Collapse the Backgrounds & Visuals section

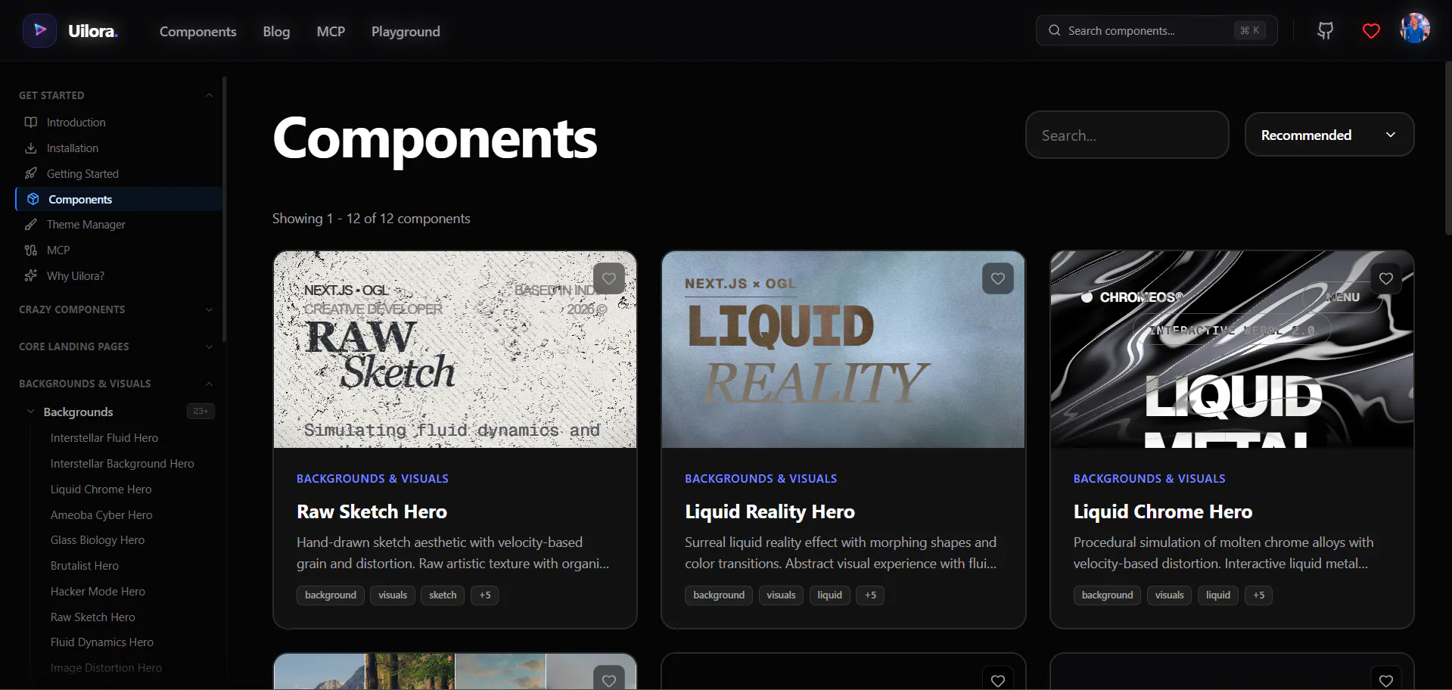209,384
